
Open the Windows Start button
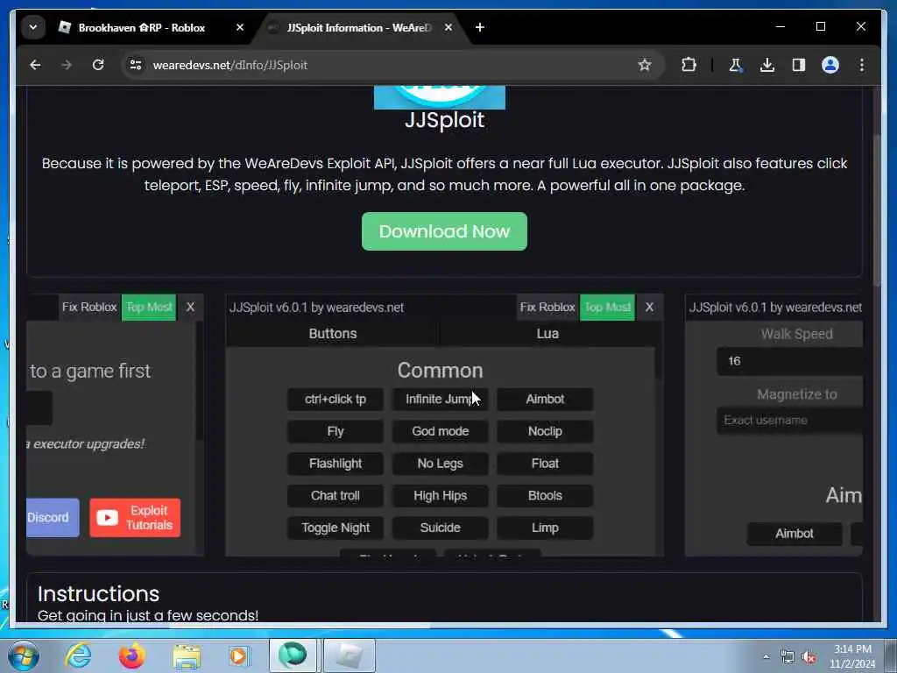tap(24, 655)
